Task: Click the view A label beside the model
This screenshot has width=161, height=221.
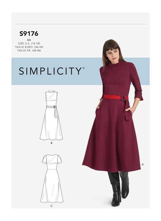Action: (143, 164)
